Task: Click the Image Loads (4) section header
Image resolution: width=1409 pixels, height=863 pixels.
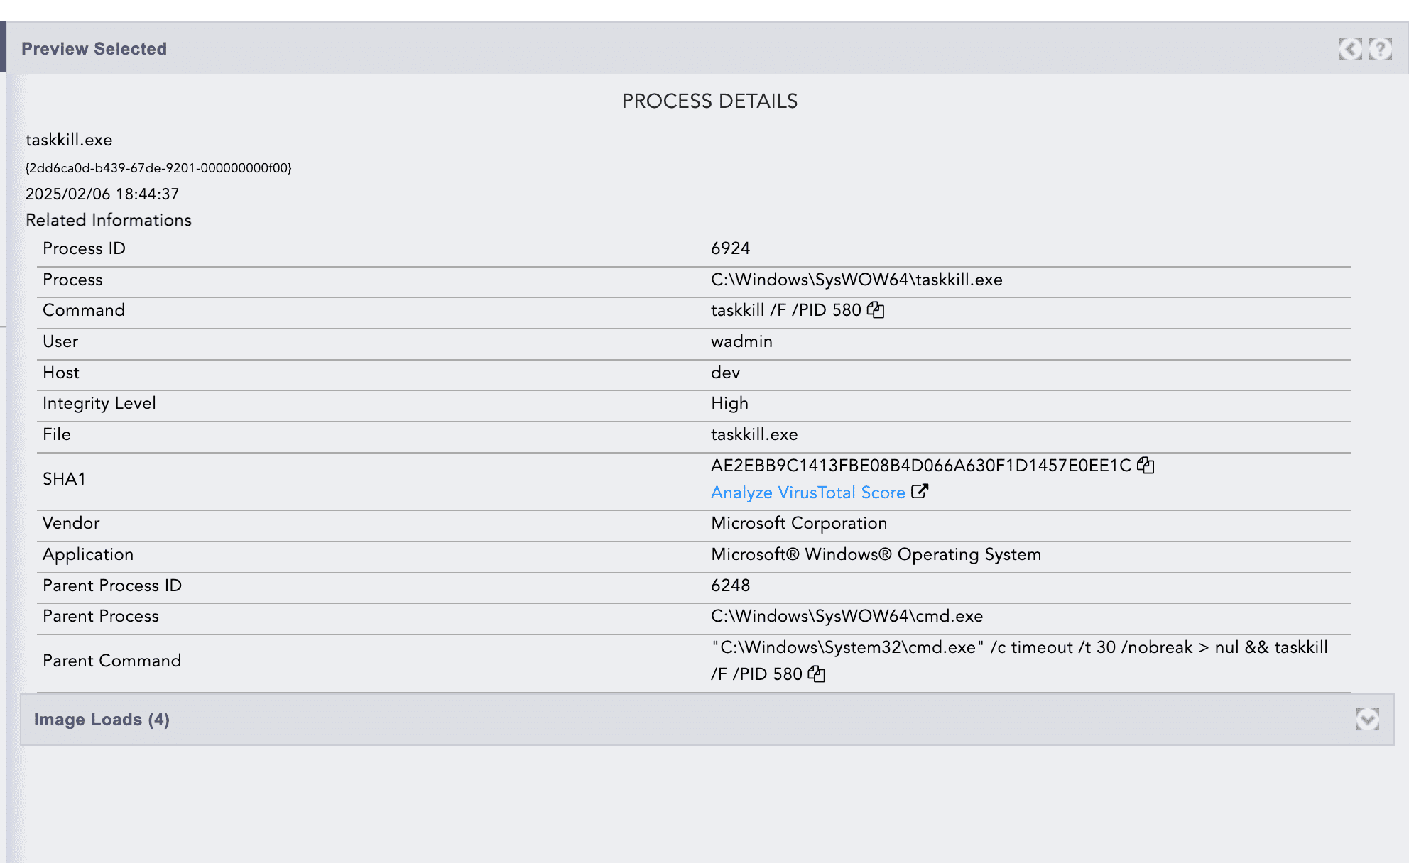Action: 102,720
